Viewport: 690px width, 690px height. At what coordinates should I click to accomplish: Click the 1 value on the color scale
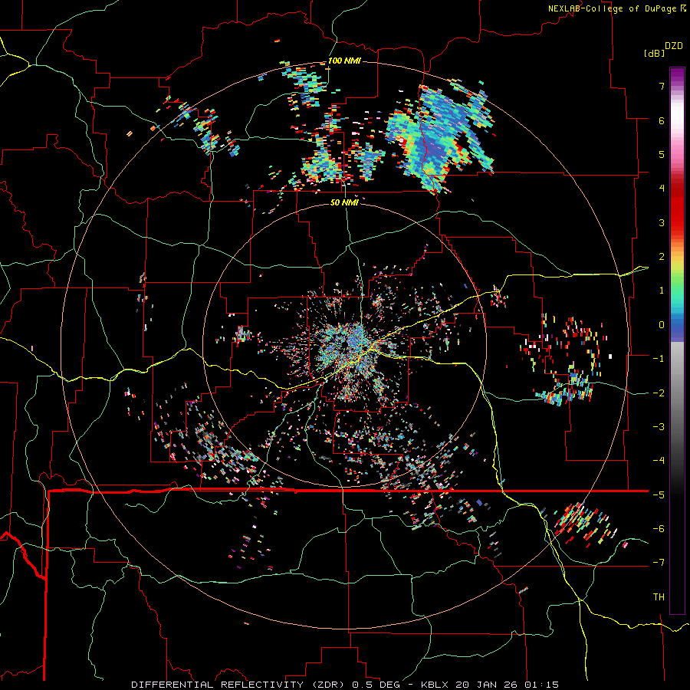point(662,291)
